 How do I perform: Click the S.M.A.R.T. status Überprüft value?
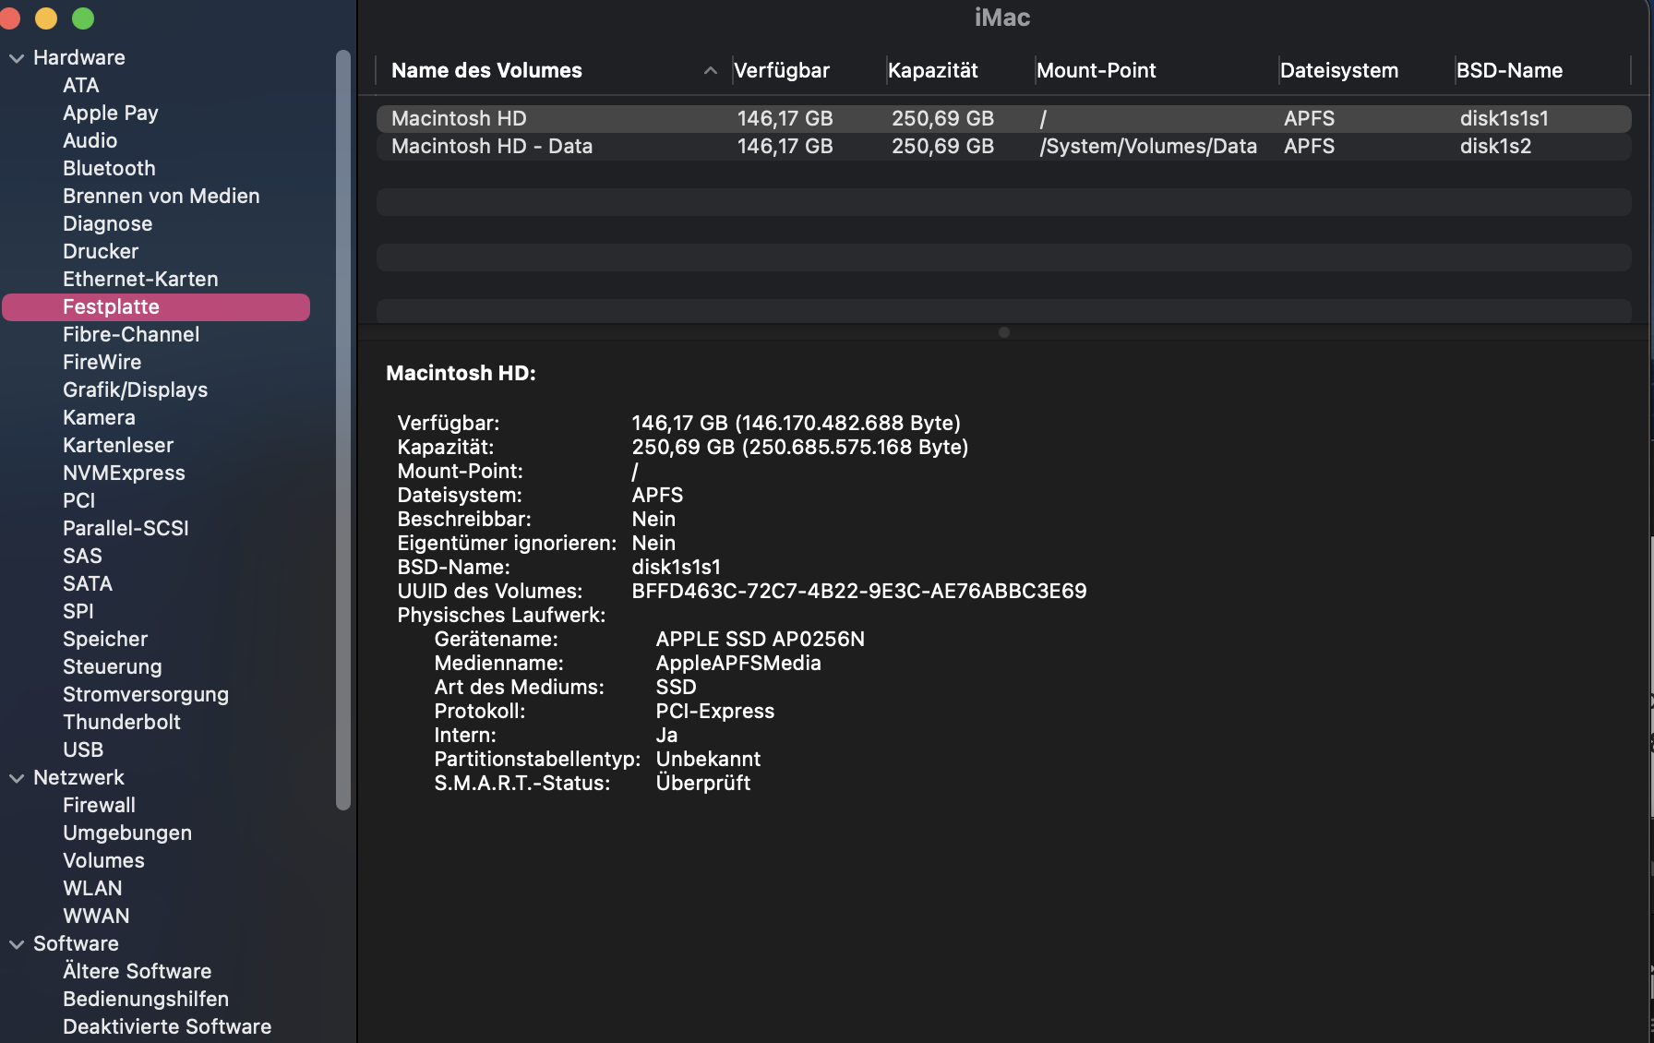[703, 783]
